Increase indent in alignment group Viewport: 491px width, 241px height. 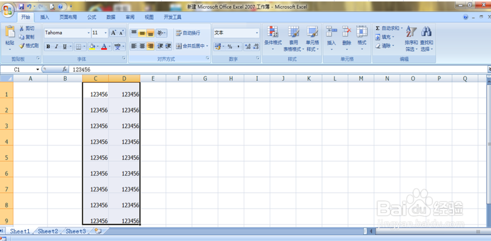[168, 46]
